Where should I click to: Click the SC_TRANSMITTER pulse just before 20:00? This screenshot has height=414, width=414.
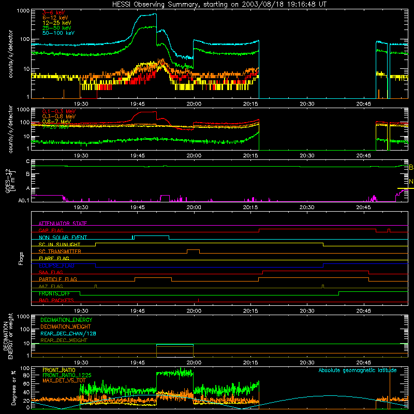click(193, 251)
